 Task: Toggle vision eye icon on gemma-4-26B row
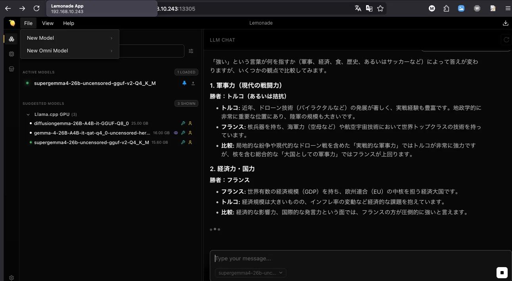[176, 133]
